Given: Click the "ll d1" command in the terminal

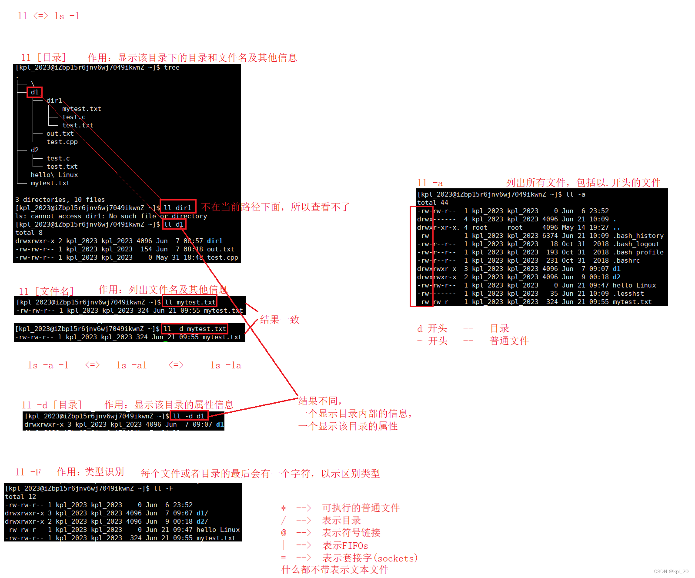Looking at the screenshot, I should coord(174,224).
